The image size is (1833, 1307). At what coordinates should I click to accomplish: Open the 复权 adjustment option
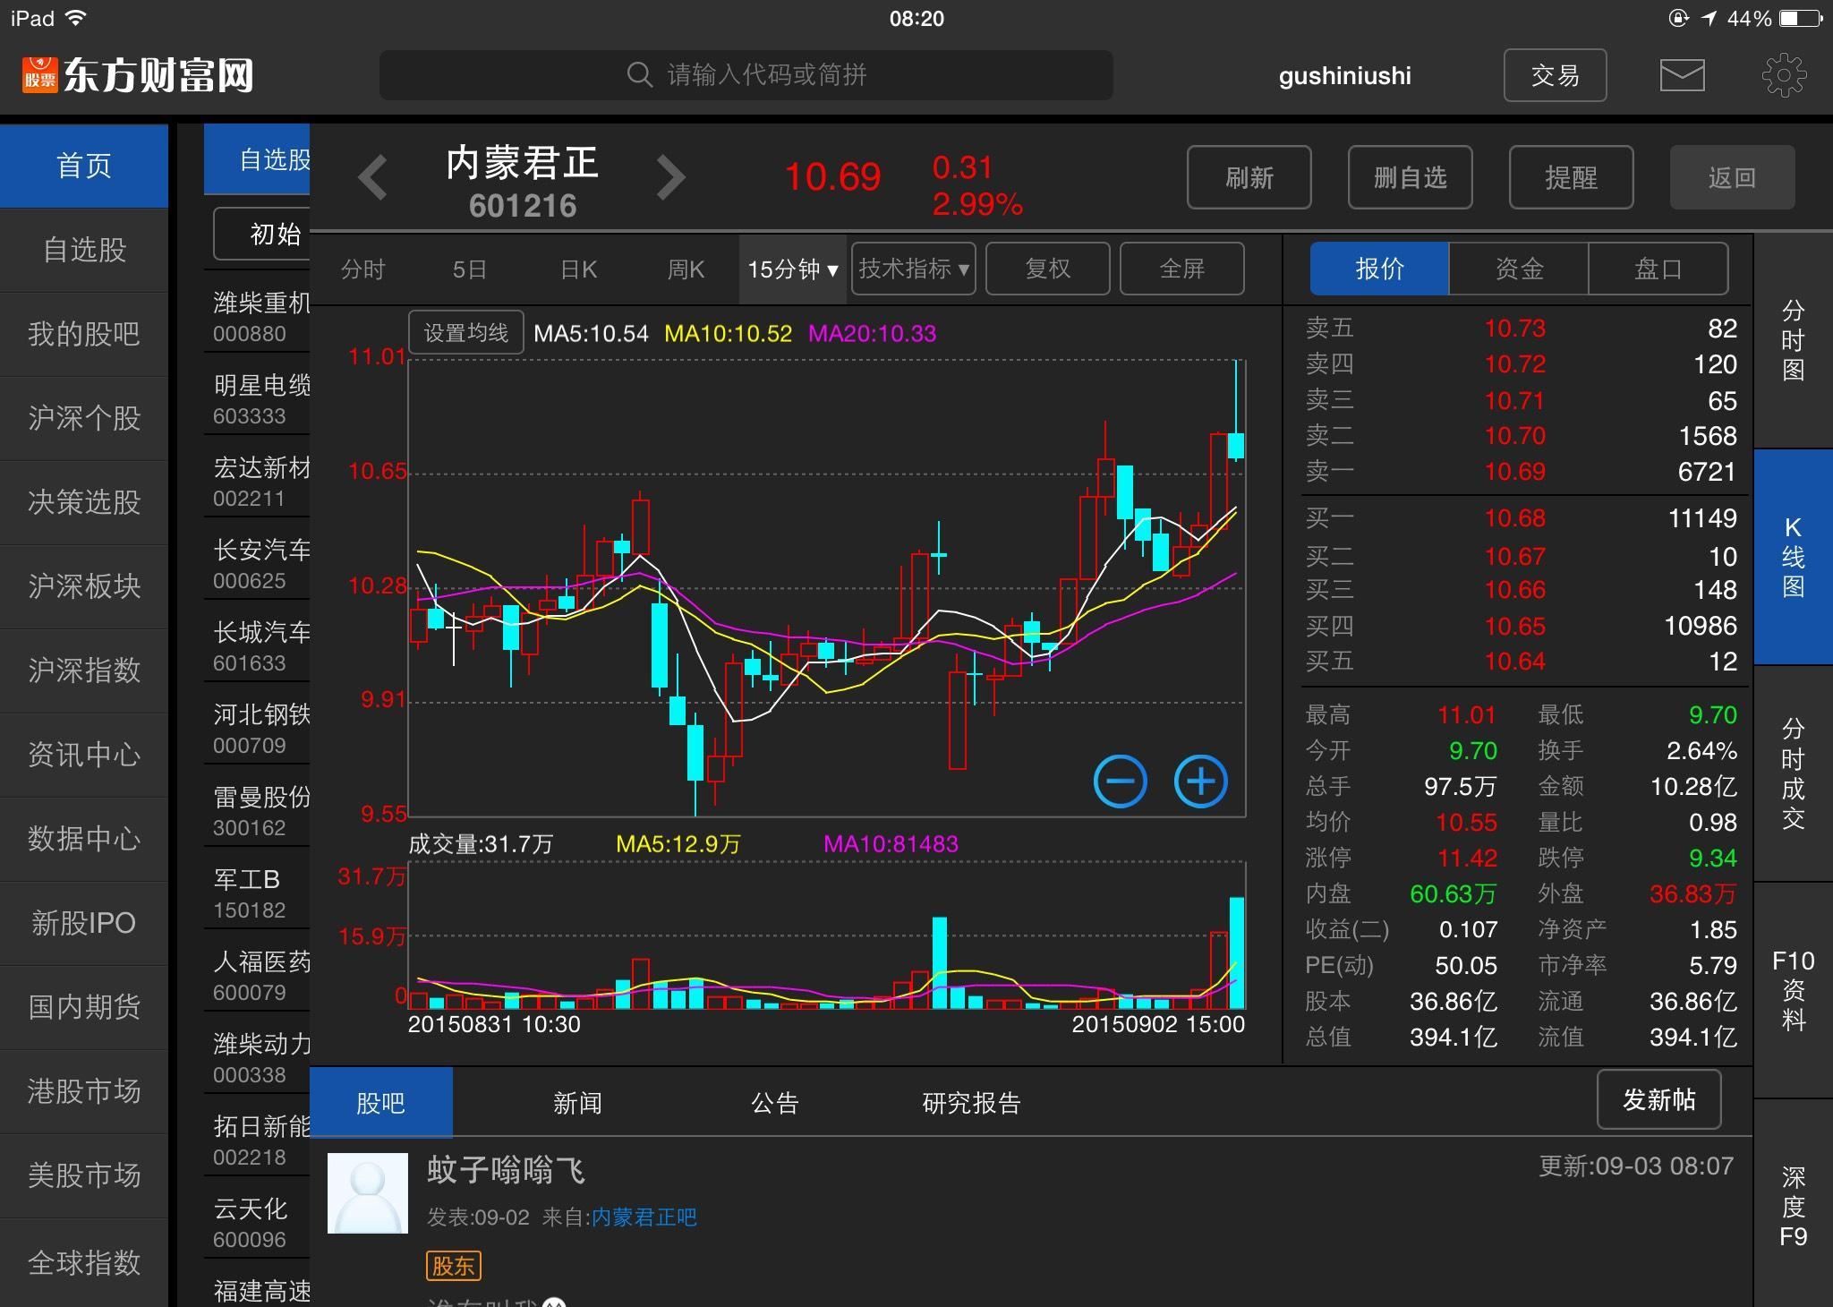pyautogui.click(x=1047, y=269)
